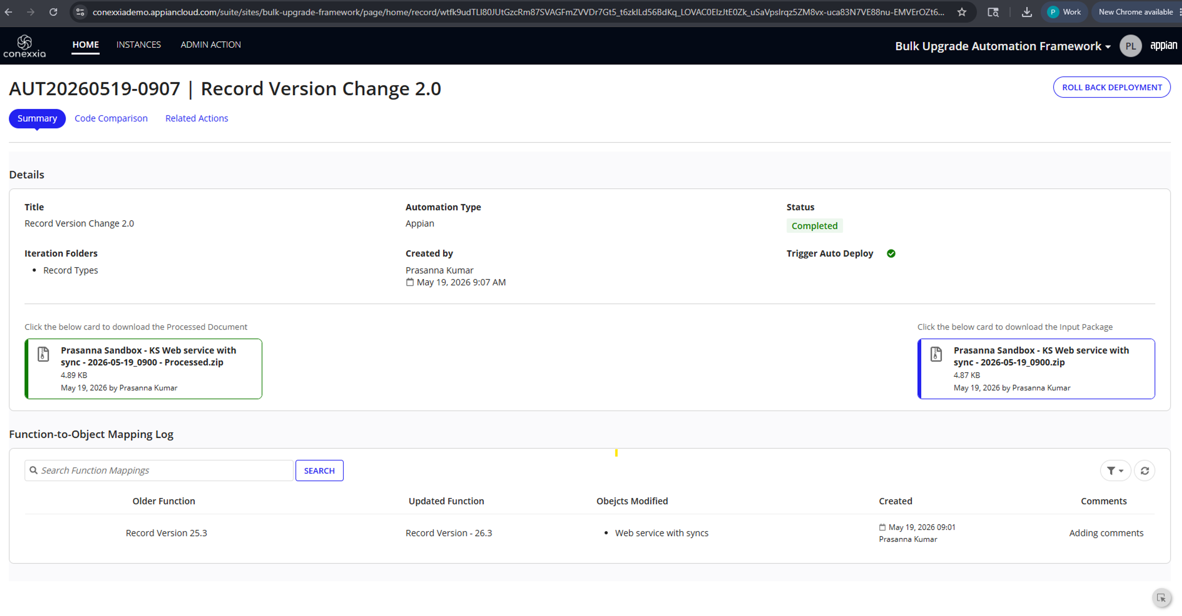Screen dimensions: 1182x616
Task: Click the Completed status badge
Action: click(x=814, y=226)
